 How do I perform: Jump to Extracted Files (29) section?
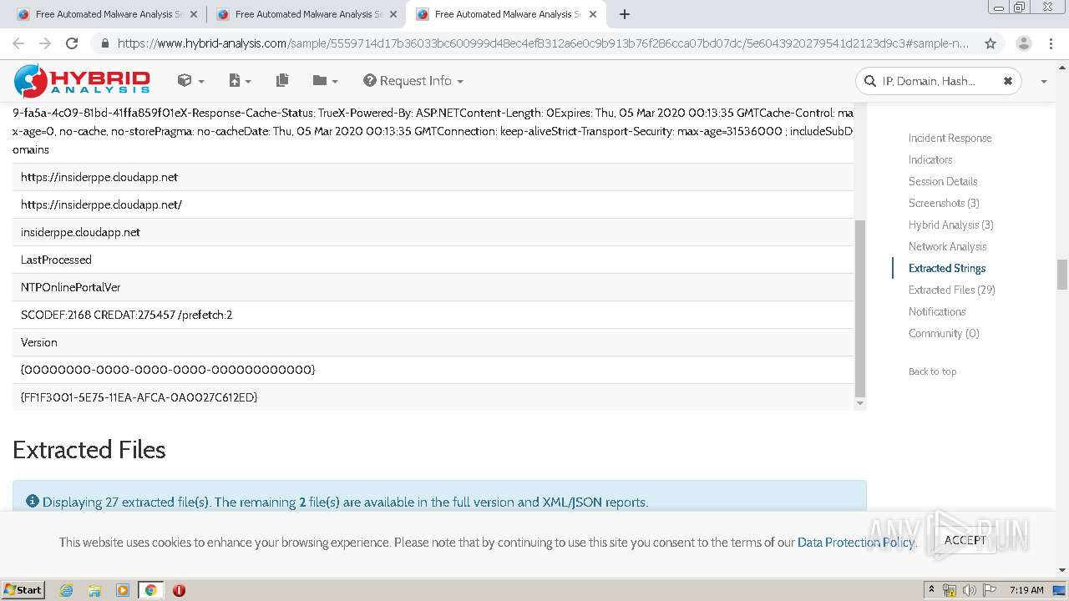coord(951,290)
